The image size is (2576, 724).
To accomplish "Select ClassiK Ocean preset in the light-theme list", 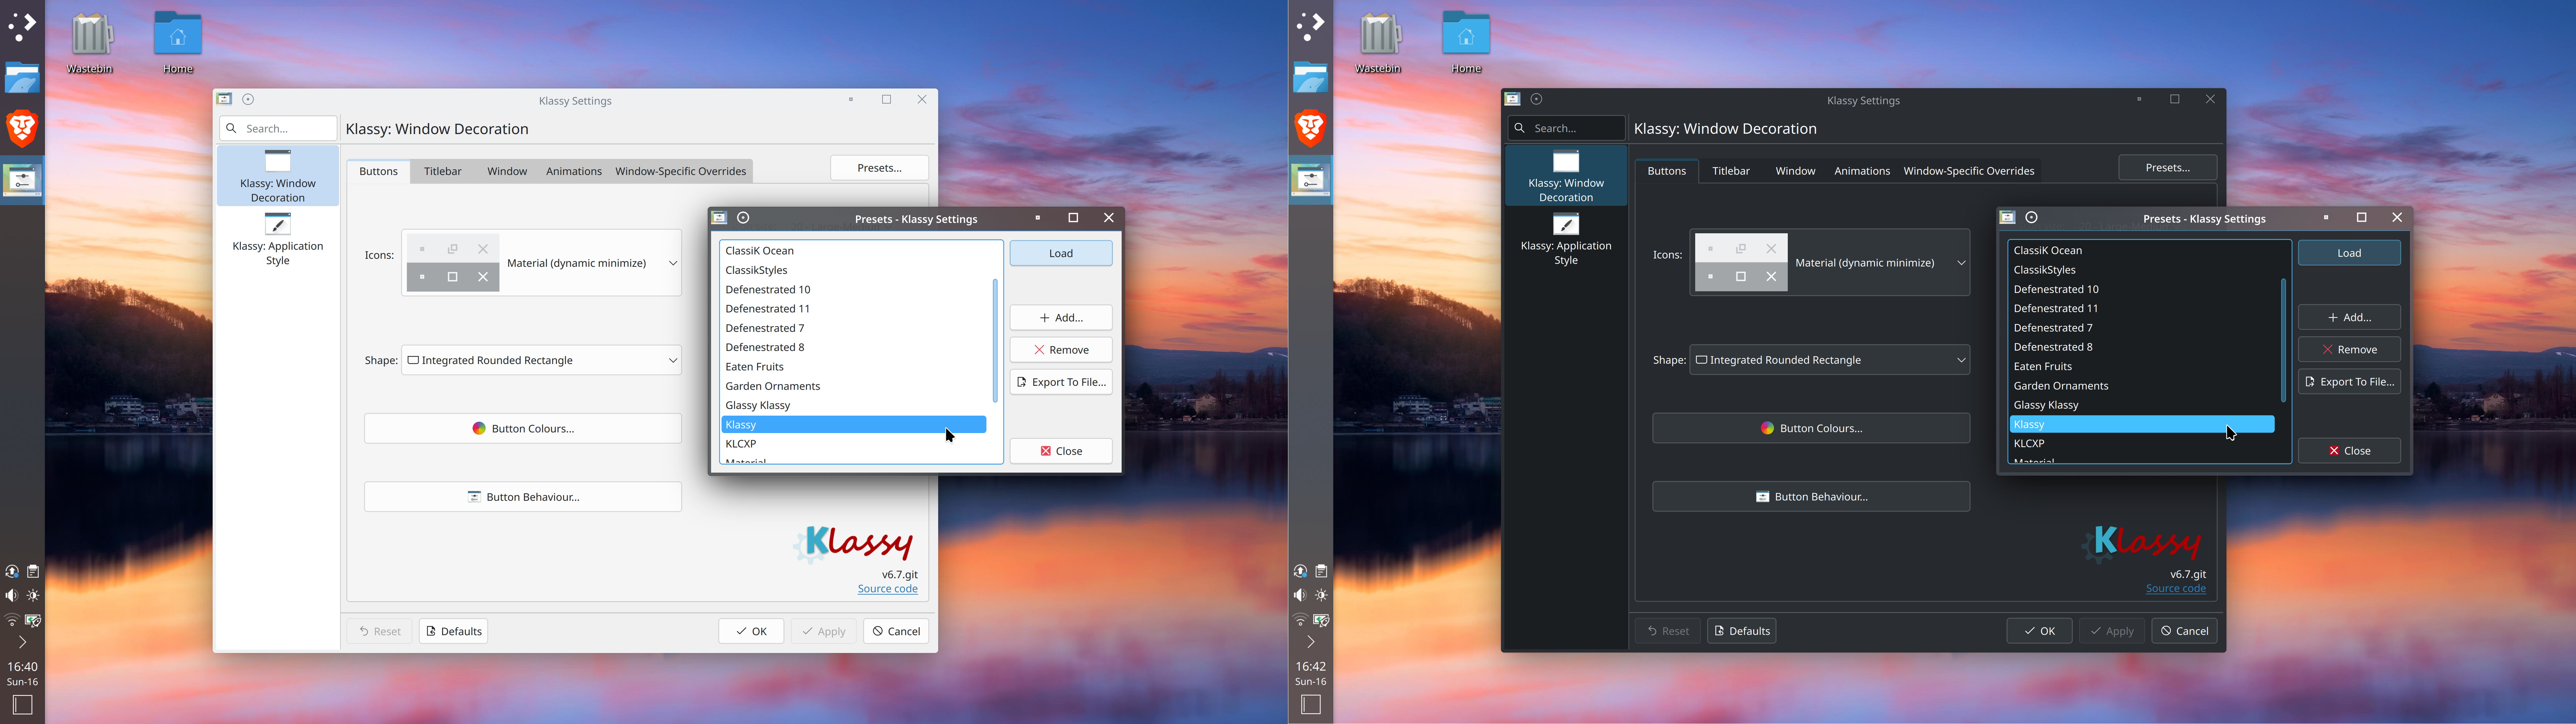I will [x=854, y=251].
